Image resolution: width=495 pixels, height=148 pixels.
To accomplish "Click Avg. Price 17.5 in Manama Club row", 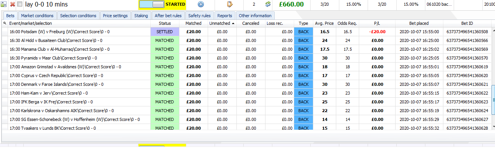I will (x=325, y=49).
